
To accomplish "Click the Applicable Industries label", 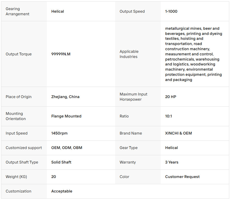I will (x=129, y=54).
